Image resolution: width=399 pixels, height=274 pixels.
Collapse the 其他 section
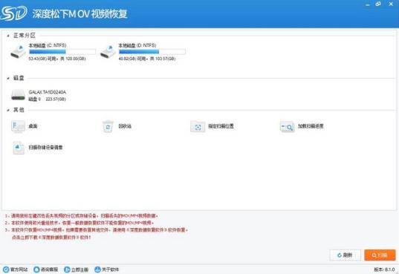(8, 110)
